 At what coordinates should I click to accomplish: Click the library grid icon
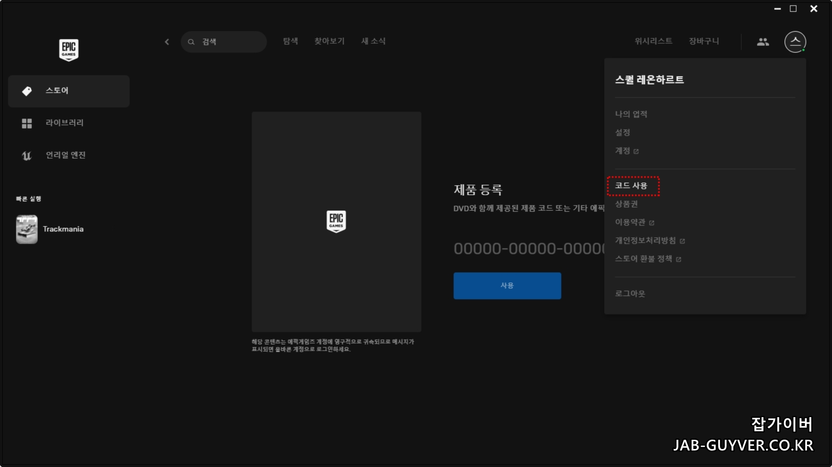27,123
